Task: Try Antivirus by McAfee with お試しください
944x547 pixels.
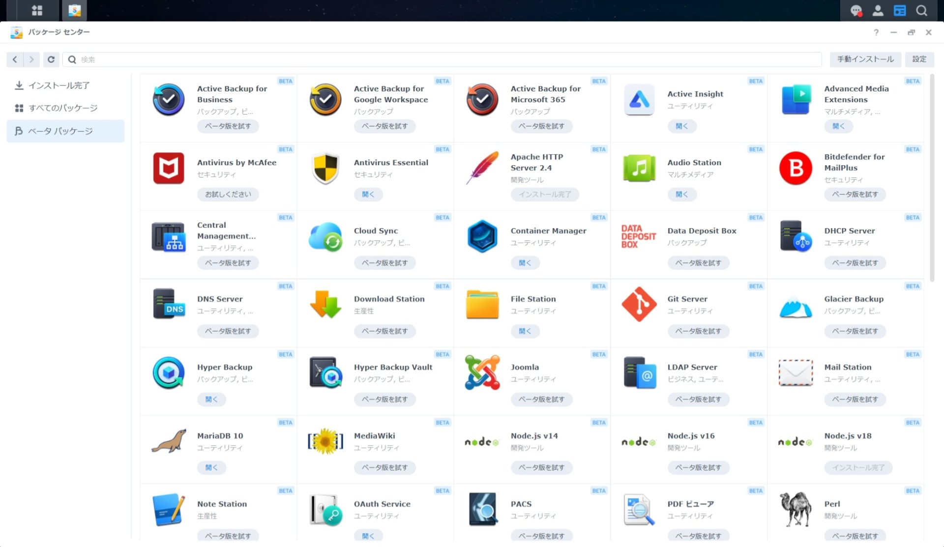Action: 228,194
